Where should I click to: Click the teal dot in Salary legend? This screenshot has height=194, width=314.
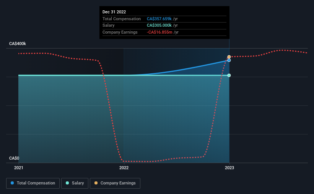tap(67, 183)
